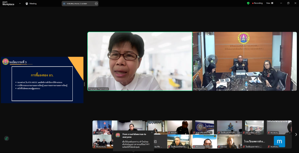
Task: Click the bullet mentioning RTA MOOC
Action: [40, 82]
